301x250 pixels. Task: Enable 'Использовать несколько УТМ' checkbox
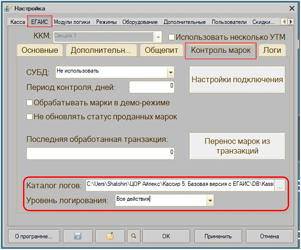pos(172,37)
